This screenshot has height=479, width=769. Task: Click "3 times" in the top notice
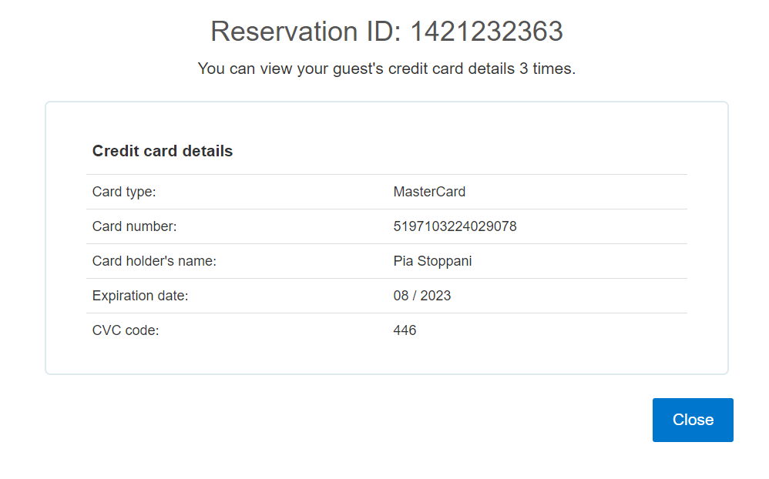tap(546, 69)
